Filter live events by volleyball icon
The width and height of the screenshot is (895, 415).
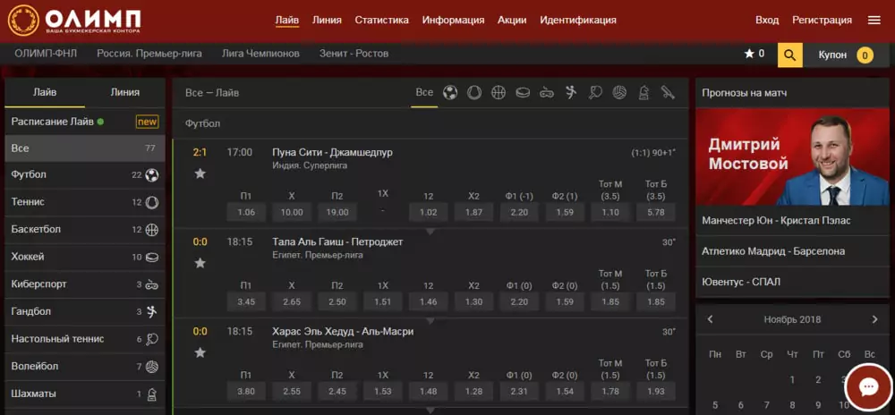point(619,92)
